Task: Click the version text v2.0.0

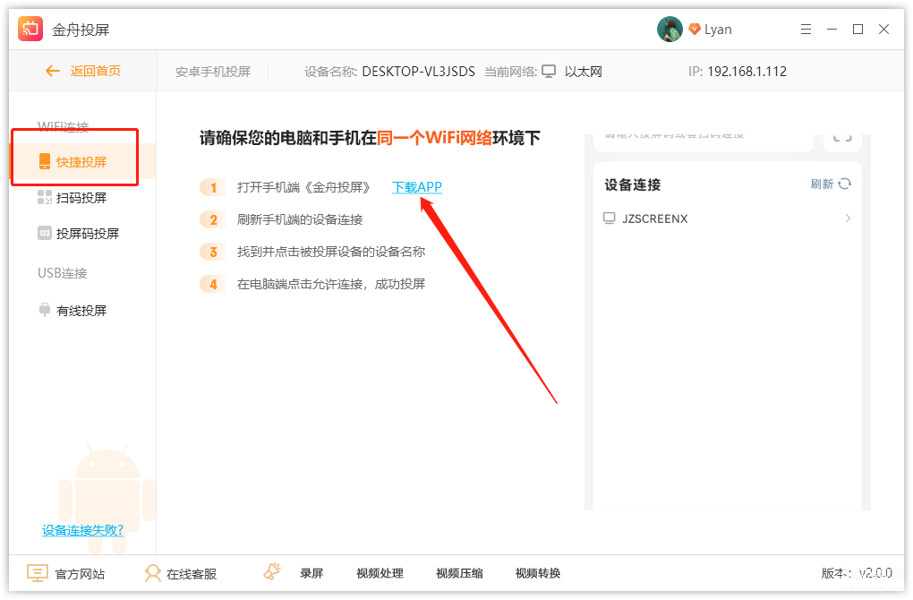Action: pos(875,573)
